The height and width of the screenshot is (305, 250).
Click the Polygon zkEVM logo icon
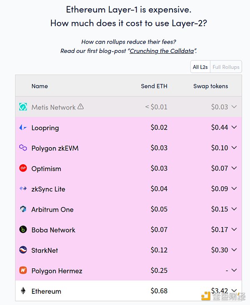coord(23,147)
